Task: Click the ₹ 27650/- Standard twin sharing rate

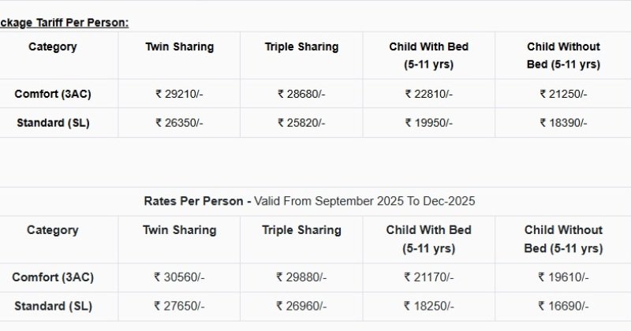Action: click(x=179, y=306)
